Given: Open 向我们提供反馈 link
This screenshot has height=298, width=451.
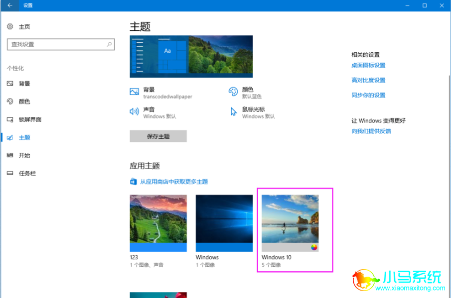Looking at the screenshot, I should tap(371, 131).
